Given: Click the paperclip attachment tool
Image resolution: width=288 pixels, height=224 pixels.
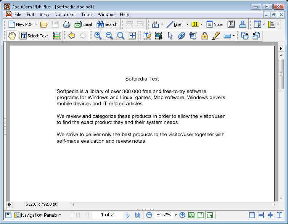Looking at the screenshot, I should coord(155,24).
